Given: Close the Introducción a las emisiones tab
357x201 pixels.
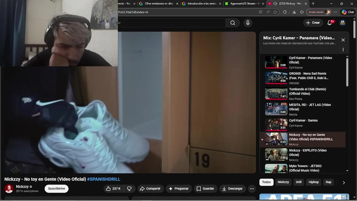Looking at the screenshot, I should point(220,4).
